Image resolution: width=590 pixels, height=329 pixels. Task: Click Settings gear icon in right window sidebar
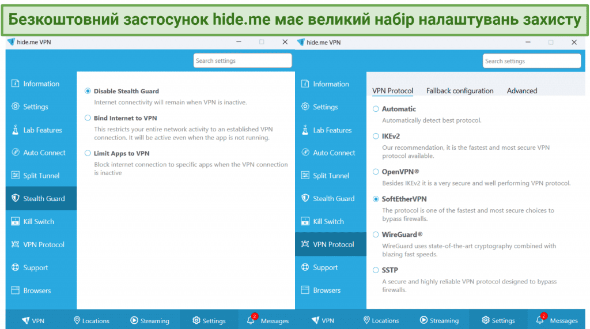point(305,107)
